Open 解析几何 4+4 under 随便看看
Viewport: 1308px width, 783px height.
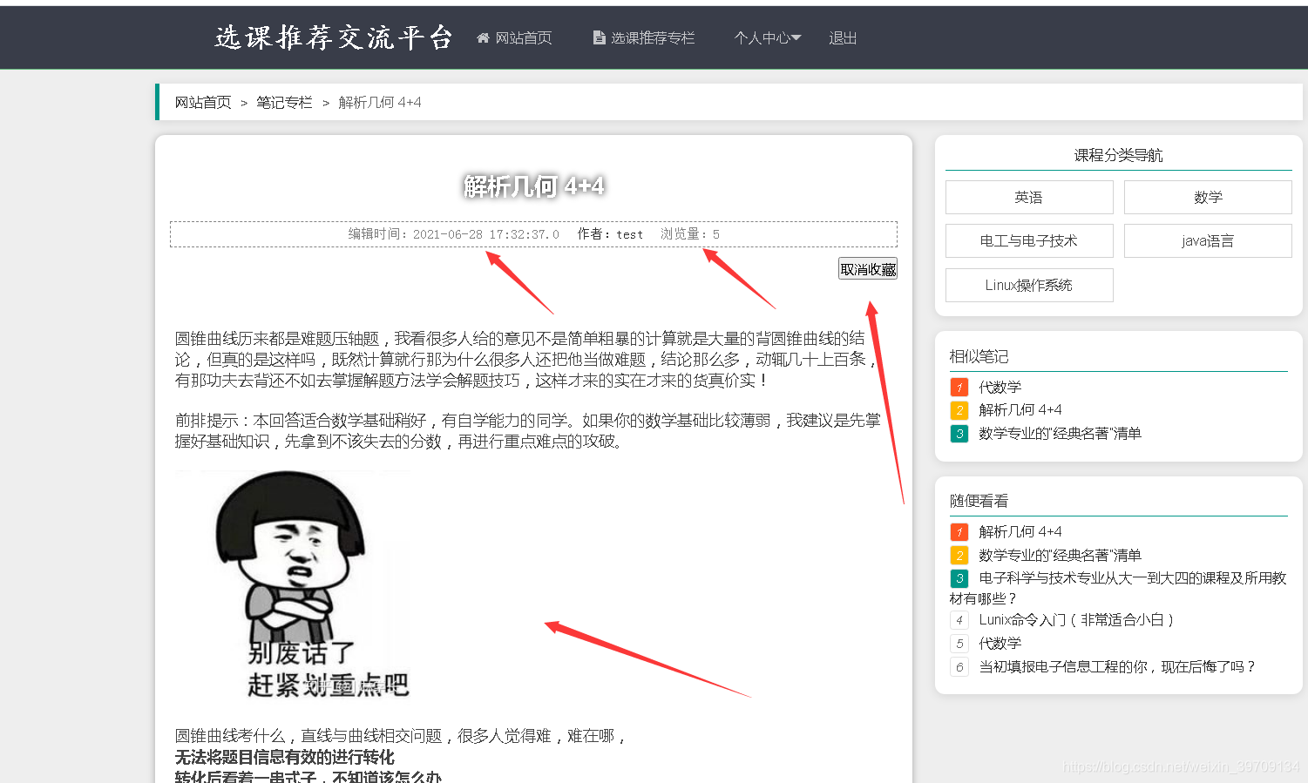point(1020,531)
